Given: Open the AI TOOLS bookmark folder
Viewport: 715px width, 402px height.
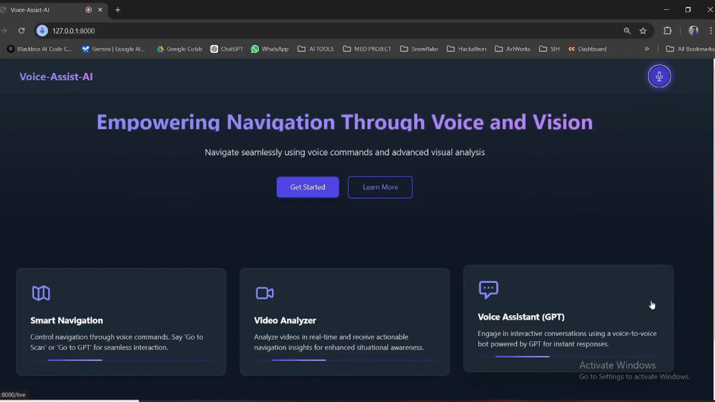Looking at the screenshot, I should pyautogui.click(x=316, y=49).
